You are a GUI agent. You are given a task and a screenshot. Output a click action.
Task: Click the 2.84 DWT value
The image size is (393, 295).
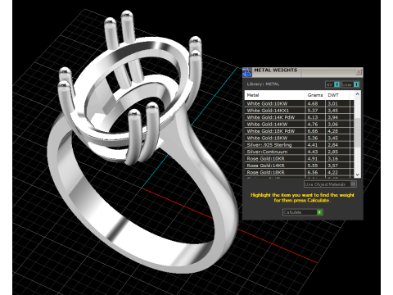(x=333, y=145)
